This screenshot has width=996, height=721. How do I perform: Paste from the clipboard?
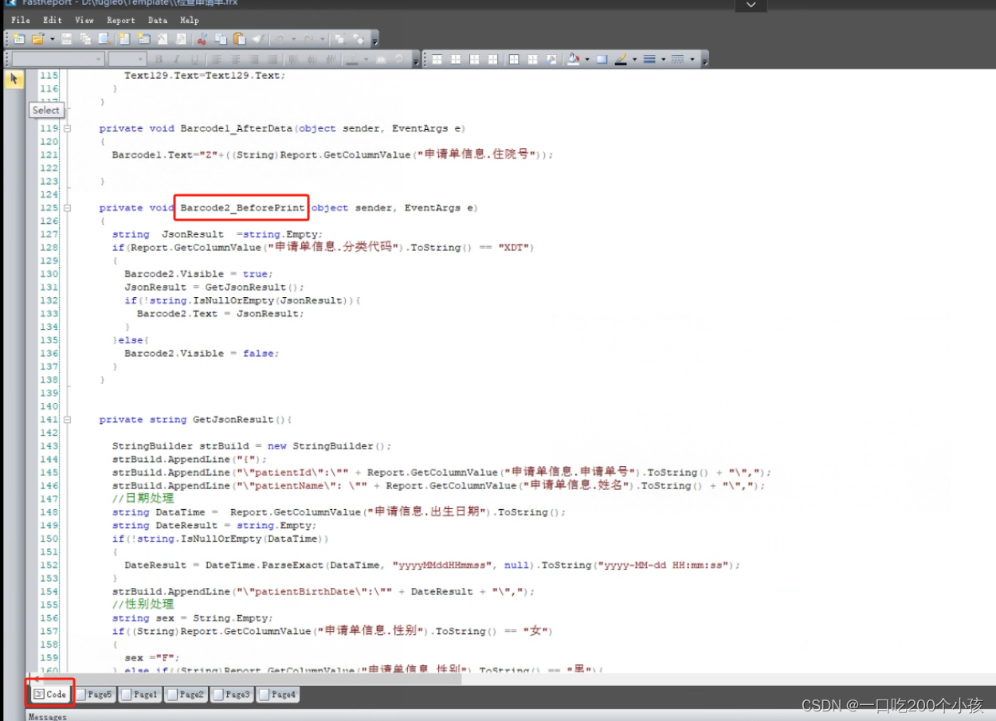(x=241, y=38)
